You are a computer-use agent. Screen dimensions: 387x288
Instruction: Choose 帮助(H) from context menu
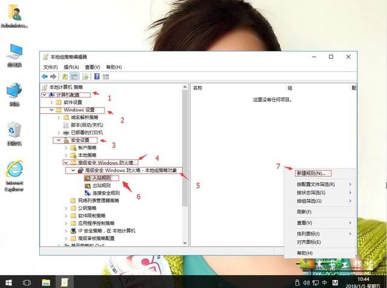click(305, 253)
